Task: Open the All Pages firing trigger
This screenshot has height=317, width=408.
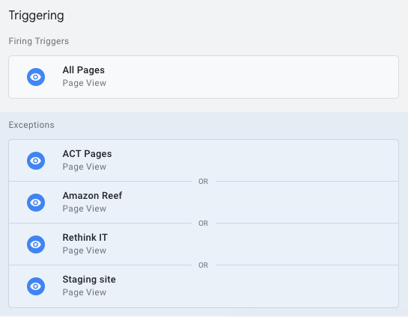Action: [x=204, y=77]
